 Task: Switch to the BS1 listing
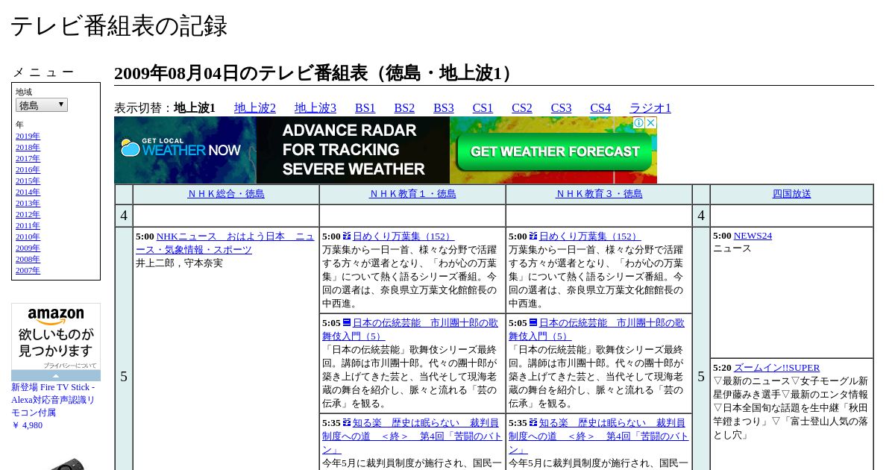click(x=365, y=108)
